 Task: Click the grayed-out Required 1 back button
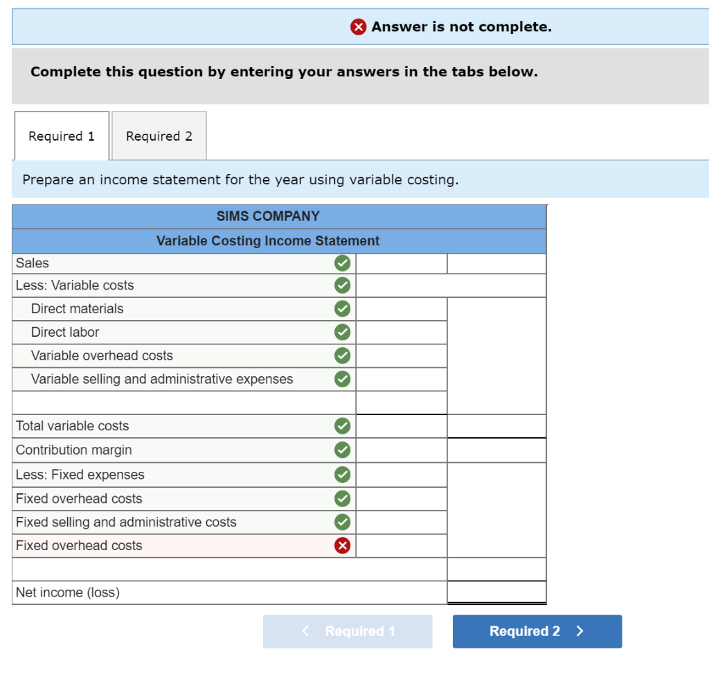pyautogui.click(x=348, y=631)
